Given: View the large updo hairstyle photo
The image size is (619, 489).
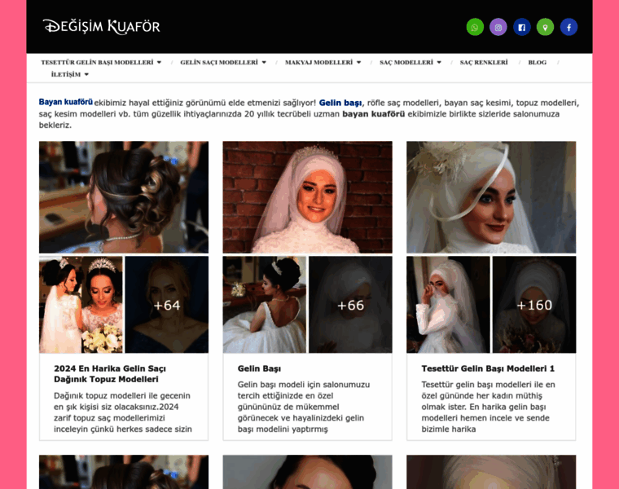Looking at the screenshot, I should 124,197.
